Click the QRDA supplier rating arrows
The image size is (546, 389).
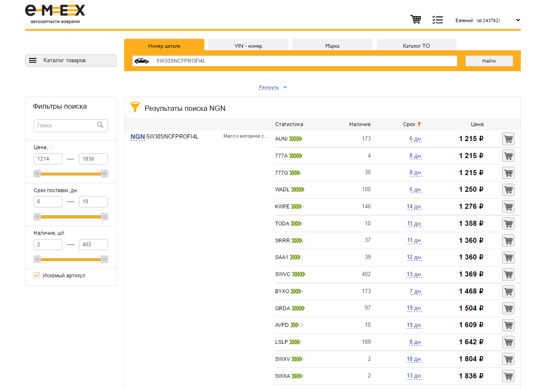click(298, 308)
